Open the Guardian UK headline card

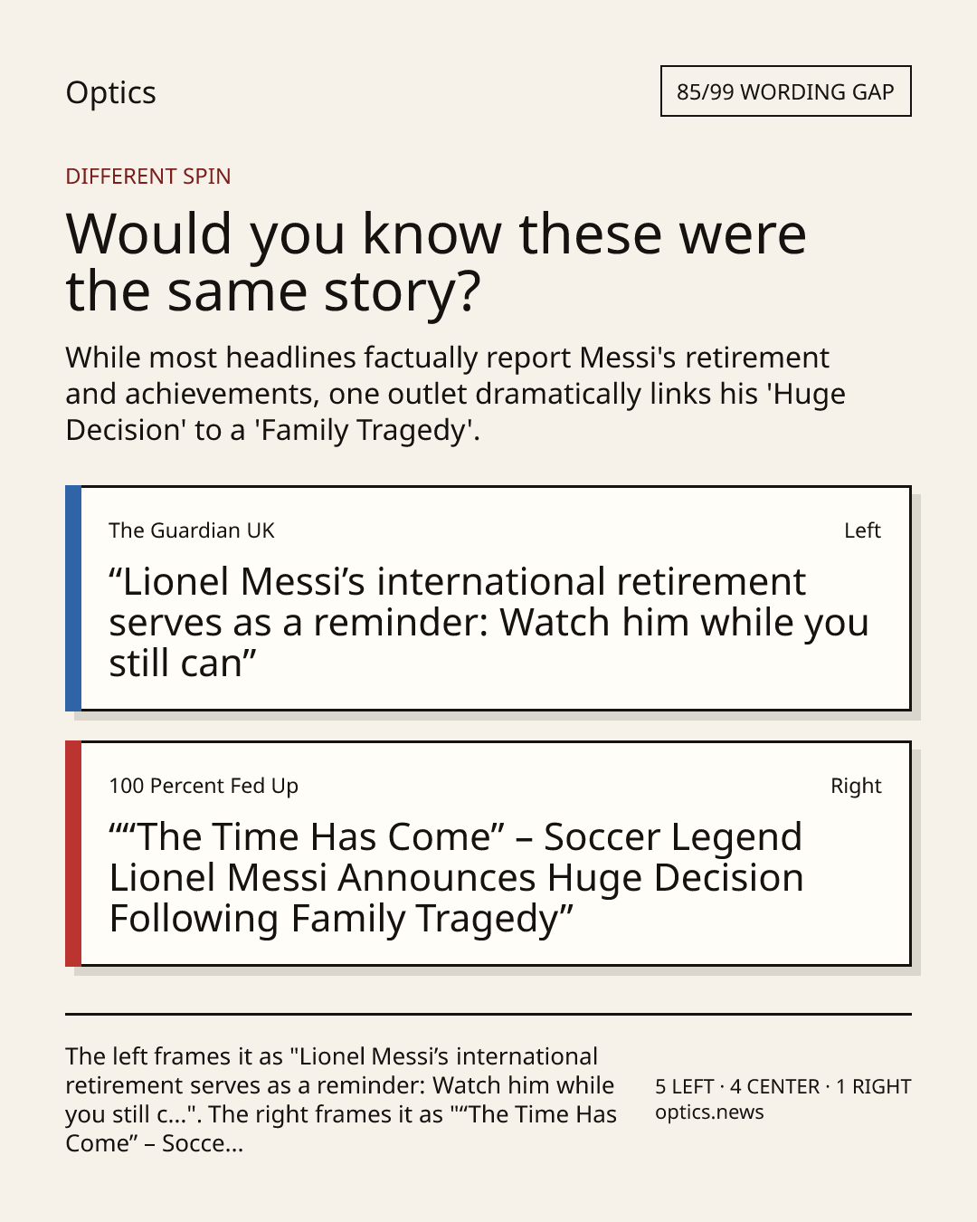point(488,598)
